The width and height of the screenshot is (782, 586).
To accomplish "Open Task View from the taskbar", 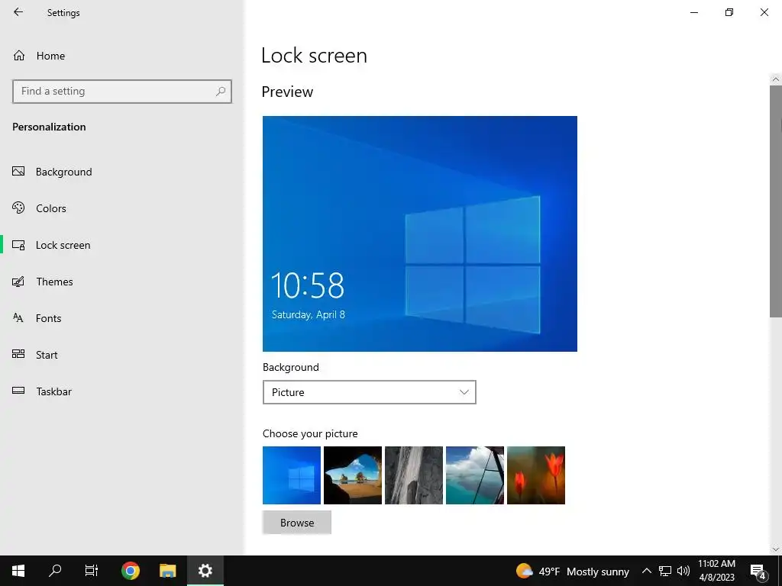I will [x=92, y=571].
